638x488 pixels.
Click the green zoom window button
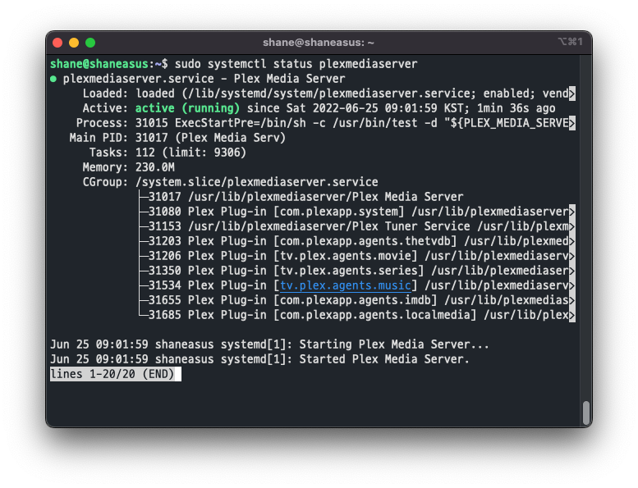coord(90,43)
